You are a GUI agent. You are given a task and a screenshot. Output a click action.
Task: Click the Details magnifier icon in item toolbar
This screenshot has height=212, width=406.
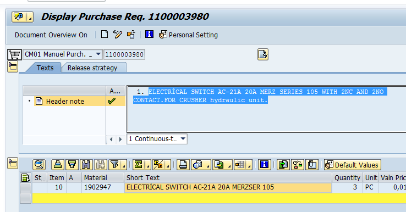39,165
